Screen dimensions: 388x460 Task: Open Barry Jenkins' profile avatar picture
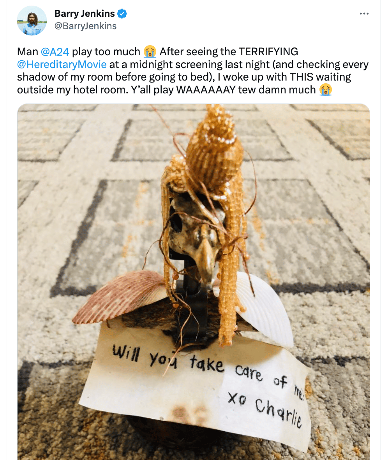coord(32,20)
